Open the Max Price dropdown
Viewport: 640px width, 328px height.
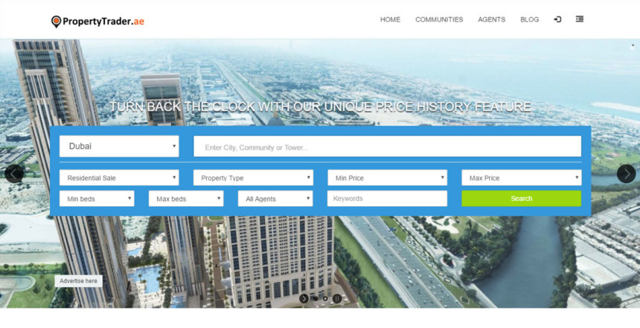521,178
